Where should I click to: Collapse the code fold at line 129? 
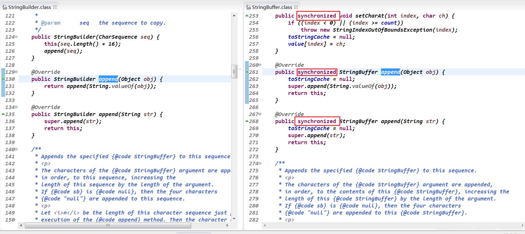tap(16, 72)
